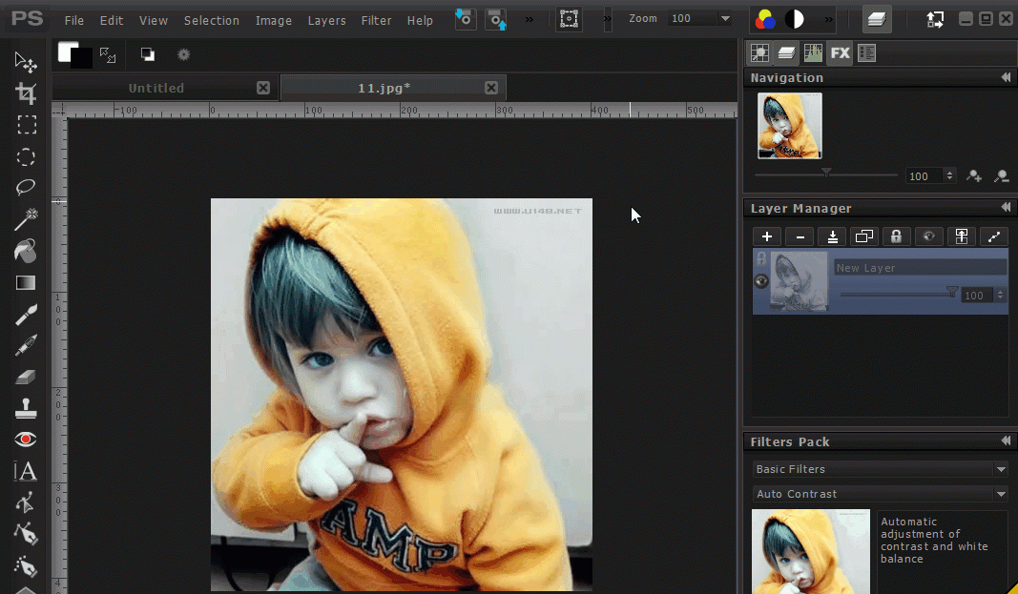Adjust the Navigation zoom slider handle
Viewport: 1018px width, 594px height.
826,173
